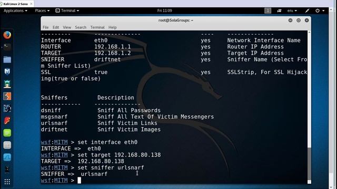Click the 'INTERFACE => eth0' output line
The width and height of the screenshot is (337, 189).
71,149
